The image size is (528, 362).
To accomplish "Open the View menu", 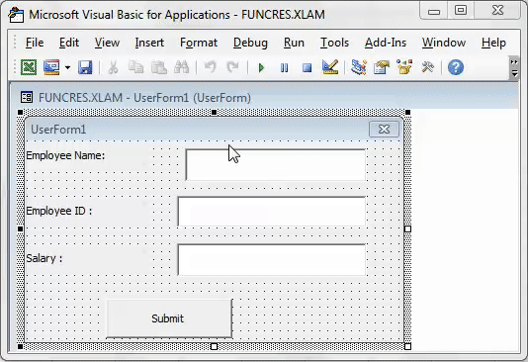I will coord(107,43).
